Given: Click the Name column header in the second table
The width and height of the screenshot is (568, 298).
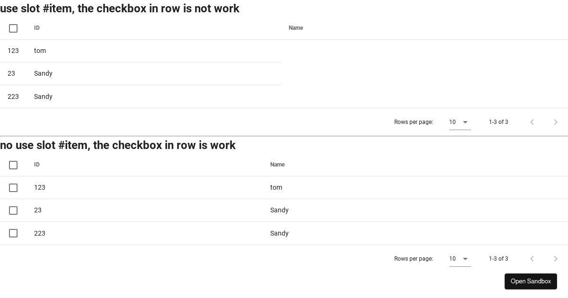Looking at the screenshot, I should tap(277, 165).
